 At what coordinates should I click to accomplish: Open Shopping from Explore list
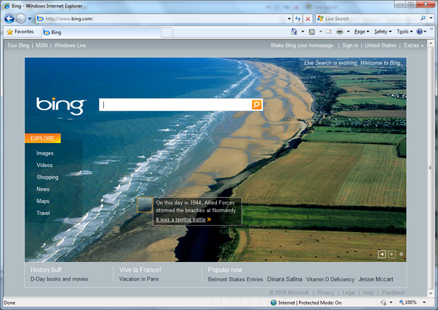(x=47, y=177)
